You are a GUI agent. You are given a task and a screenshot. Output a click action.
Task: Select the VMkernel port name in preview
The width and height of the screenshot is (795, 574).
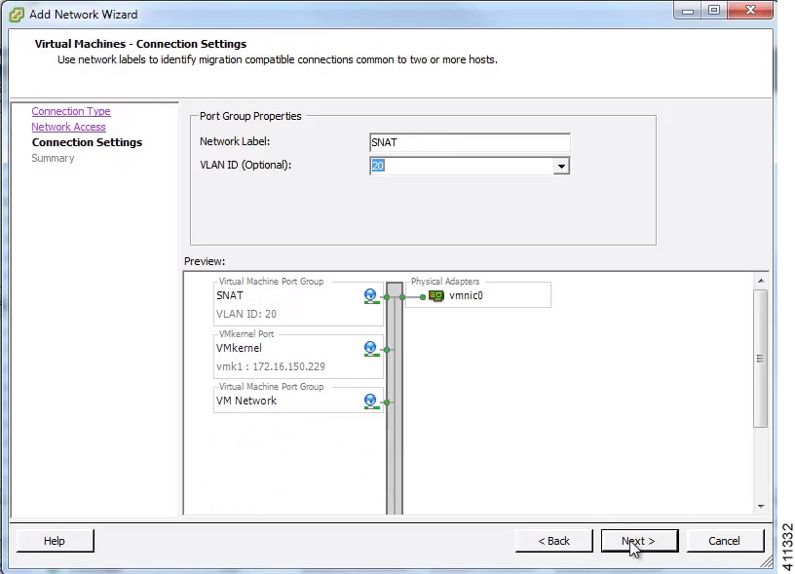pyautogui.click(x=239, y=348)
